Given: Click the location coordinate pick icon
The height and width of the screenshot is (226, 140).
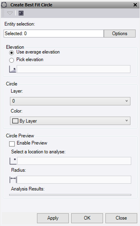Looking at the screenshot, I should click(x=13, y=161).
